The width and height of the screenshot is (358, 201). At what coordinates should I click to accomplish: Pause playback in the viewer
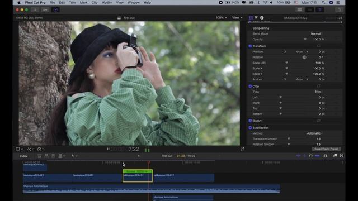coord(108,149)
